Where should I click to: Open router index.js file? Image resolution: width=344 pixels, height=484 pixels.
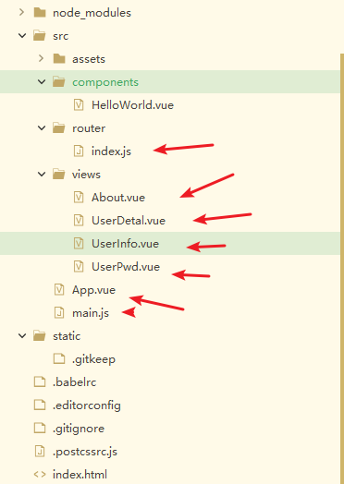click(111, 151)
